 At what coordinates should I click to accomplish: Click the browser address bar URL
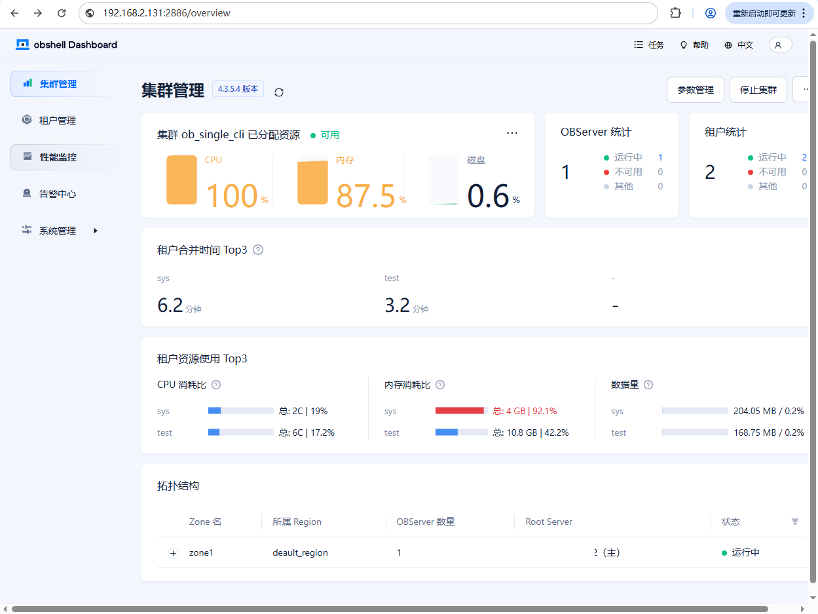166,13
